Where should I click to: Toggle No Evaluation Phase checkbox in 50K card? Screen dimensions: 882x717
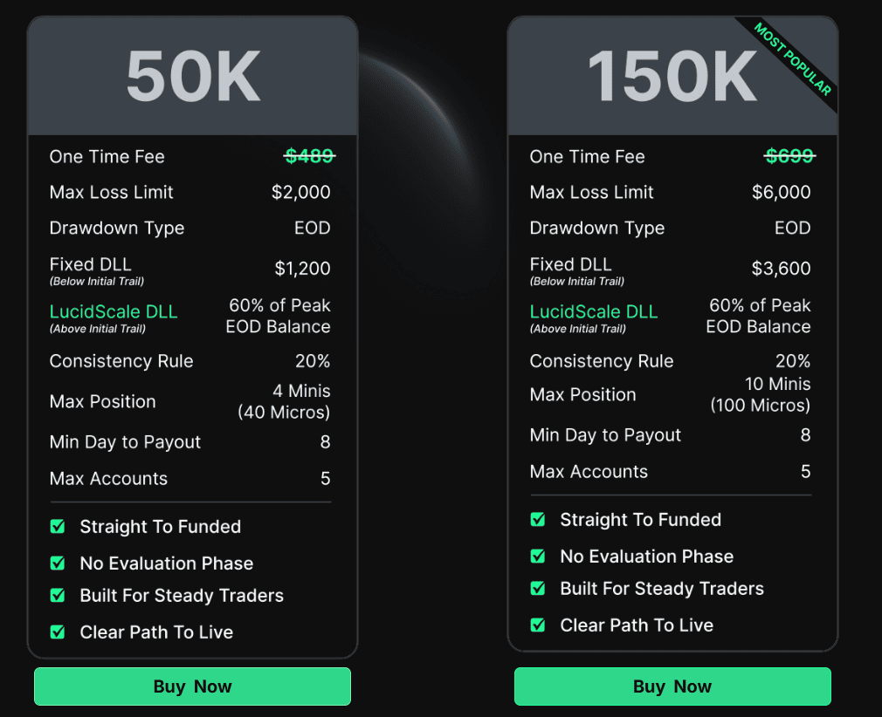tap(58, 563)
